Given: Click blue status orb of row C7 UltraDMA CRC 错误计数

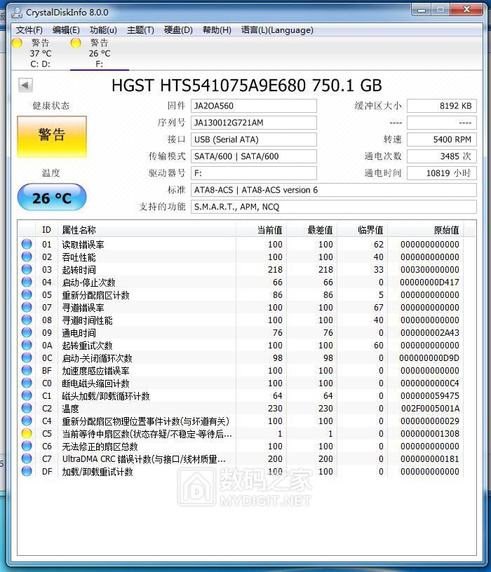Looking at the screenshot, I should (x=27, y=458).
